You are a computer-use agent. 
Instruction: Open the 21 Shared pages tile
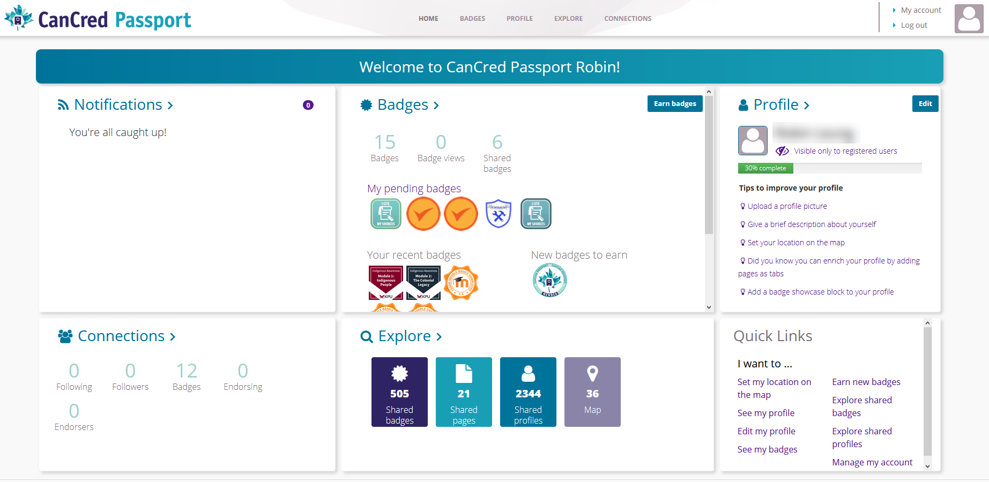point(464,392)
